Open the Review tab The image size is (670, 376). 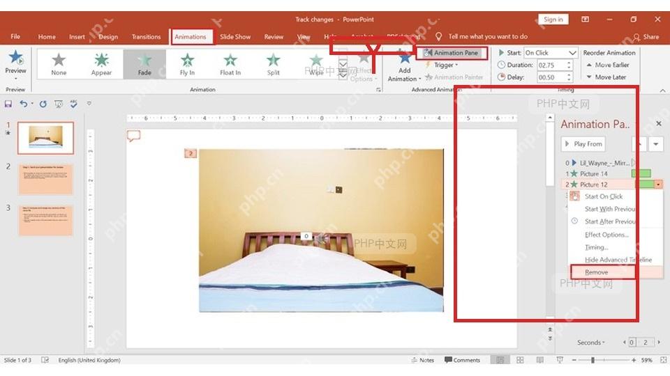[x=274, y=37]
